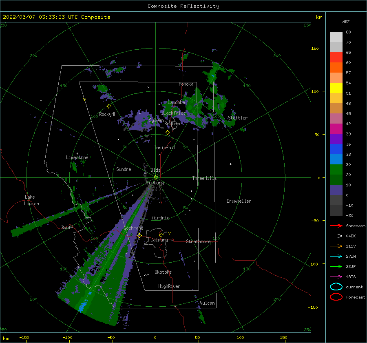Click the royal blue swatch above 33

336,149
